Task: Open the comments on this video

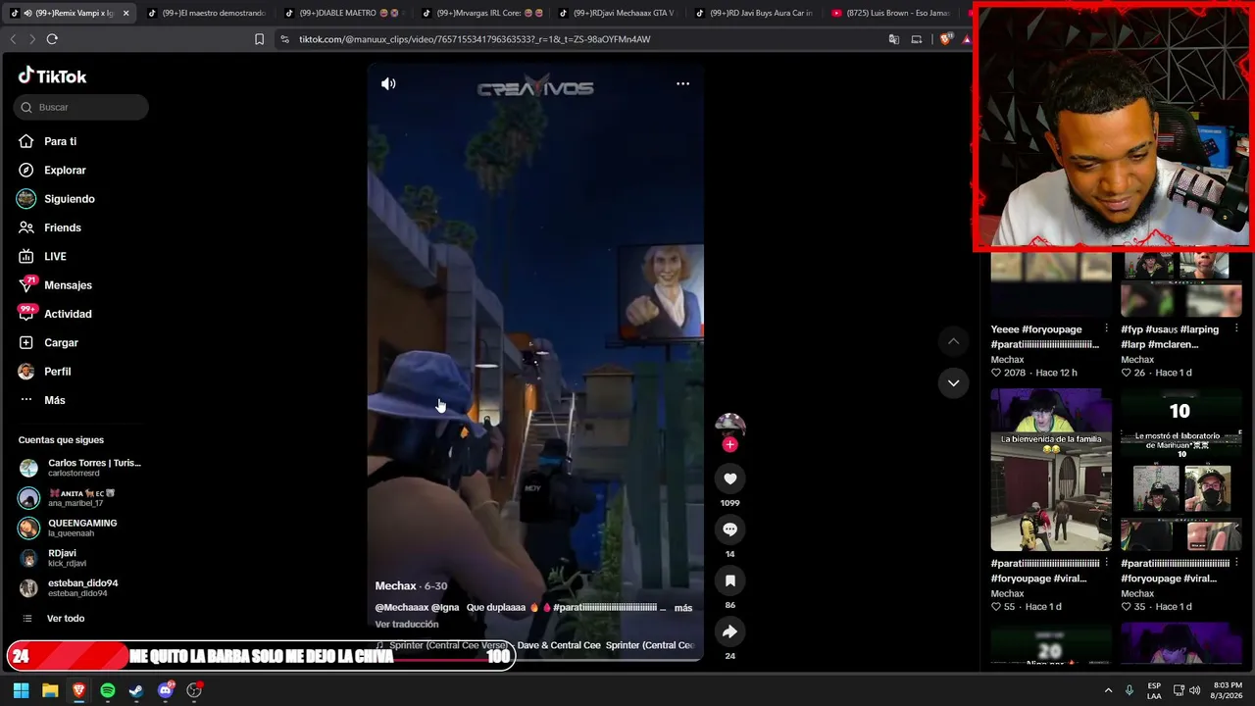Action: pos(729,529)
